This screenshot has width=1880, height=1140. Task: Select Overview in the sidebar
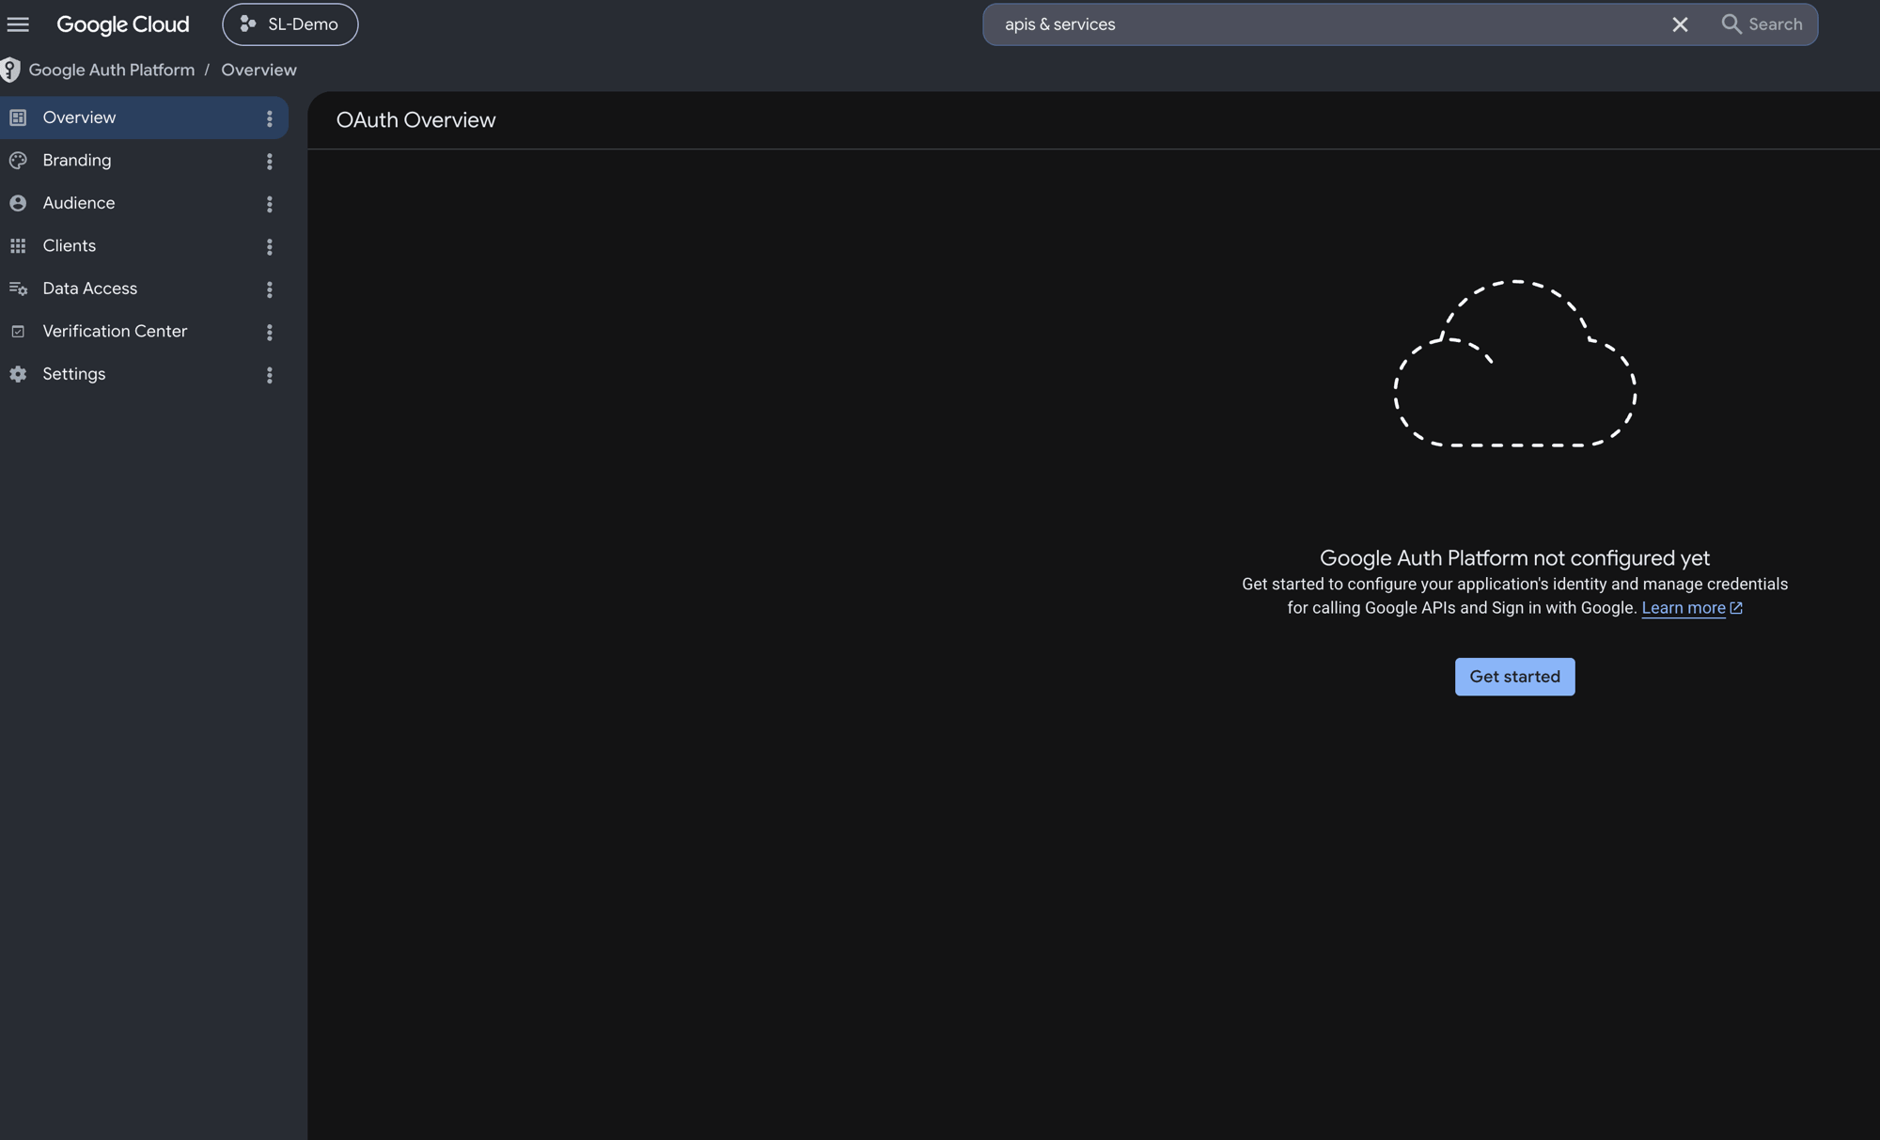point(144,117)
